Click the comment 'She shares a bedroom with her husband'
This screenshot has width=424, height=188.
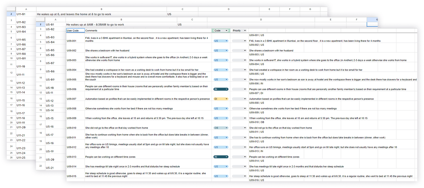click(107, 51)
